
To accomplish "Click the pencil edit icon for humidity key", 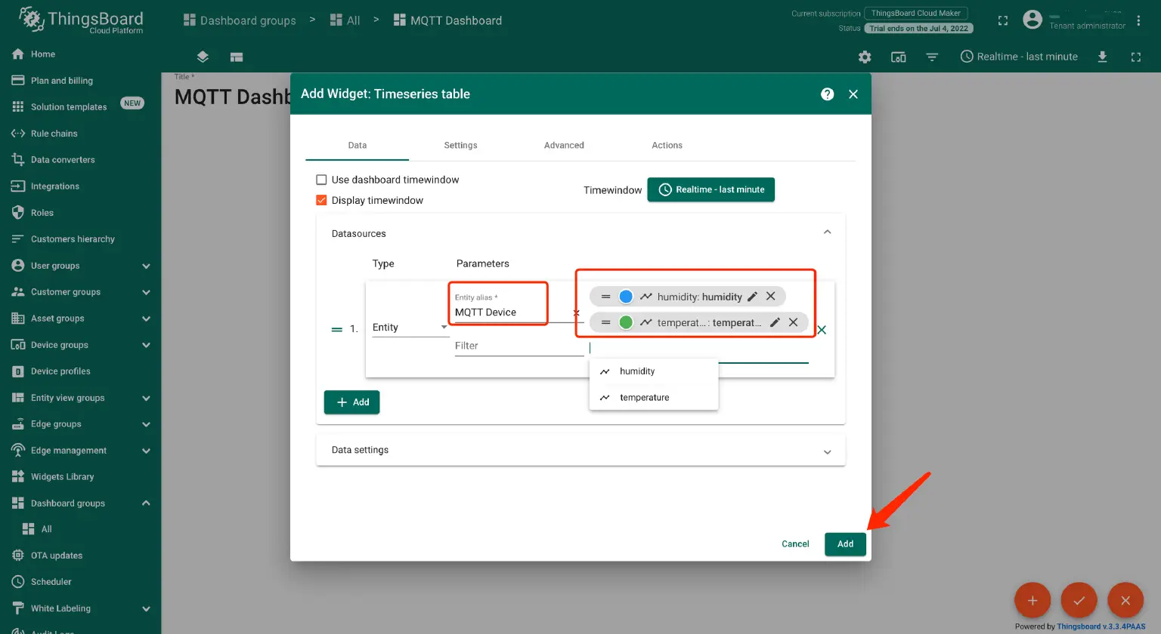I will pos(752,297).
